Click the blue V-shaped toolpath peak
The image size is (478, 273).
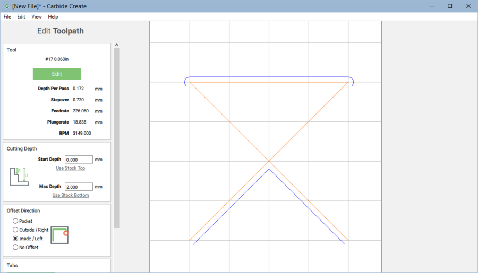269,170
